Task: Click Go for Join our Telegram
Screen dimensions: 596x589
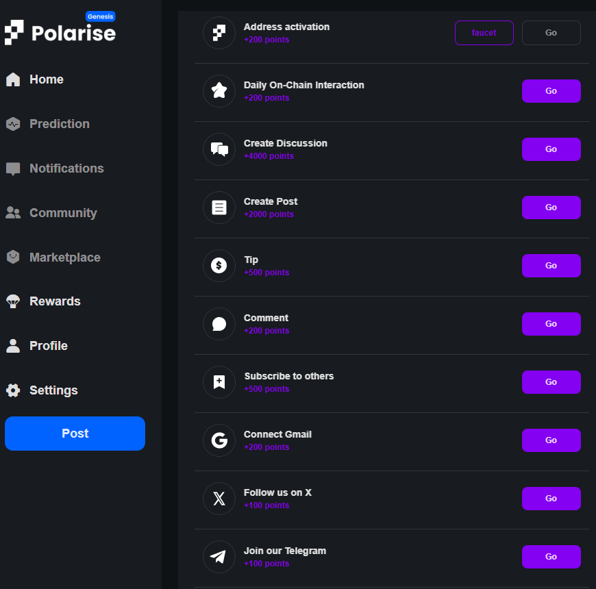Action: click(551, 557)
